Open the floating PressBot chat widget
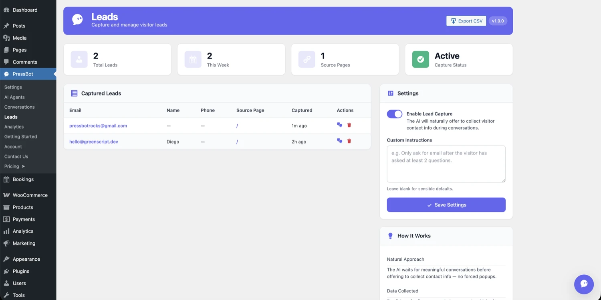 pyautogui.click(x=584, y=284)
